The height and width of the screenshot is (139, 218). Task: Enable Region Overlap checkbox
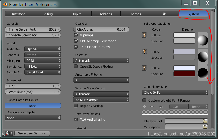point(76,106)
